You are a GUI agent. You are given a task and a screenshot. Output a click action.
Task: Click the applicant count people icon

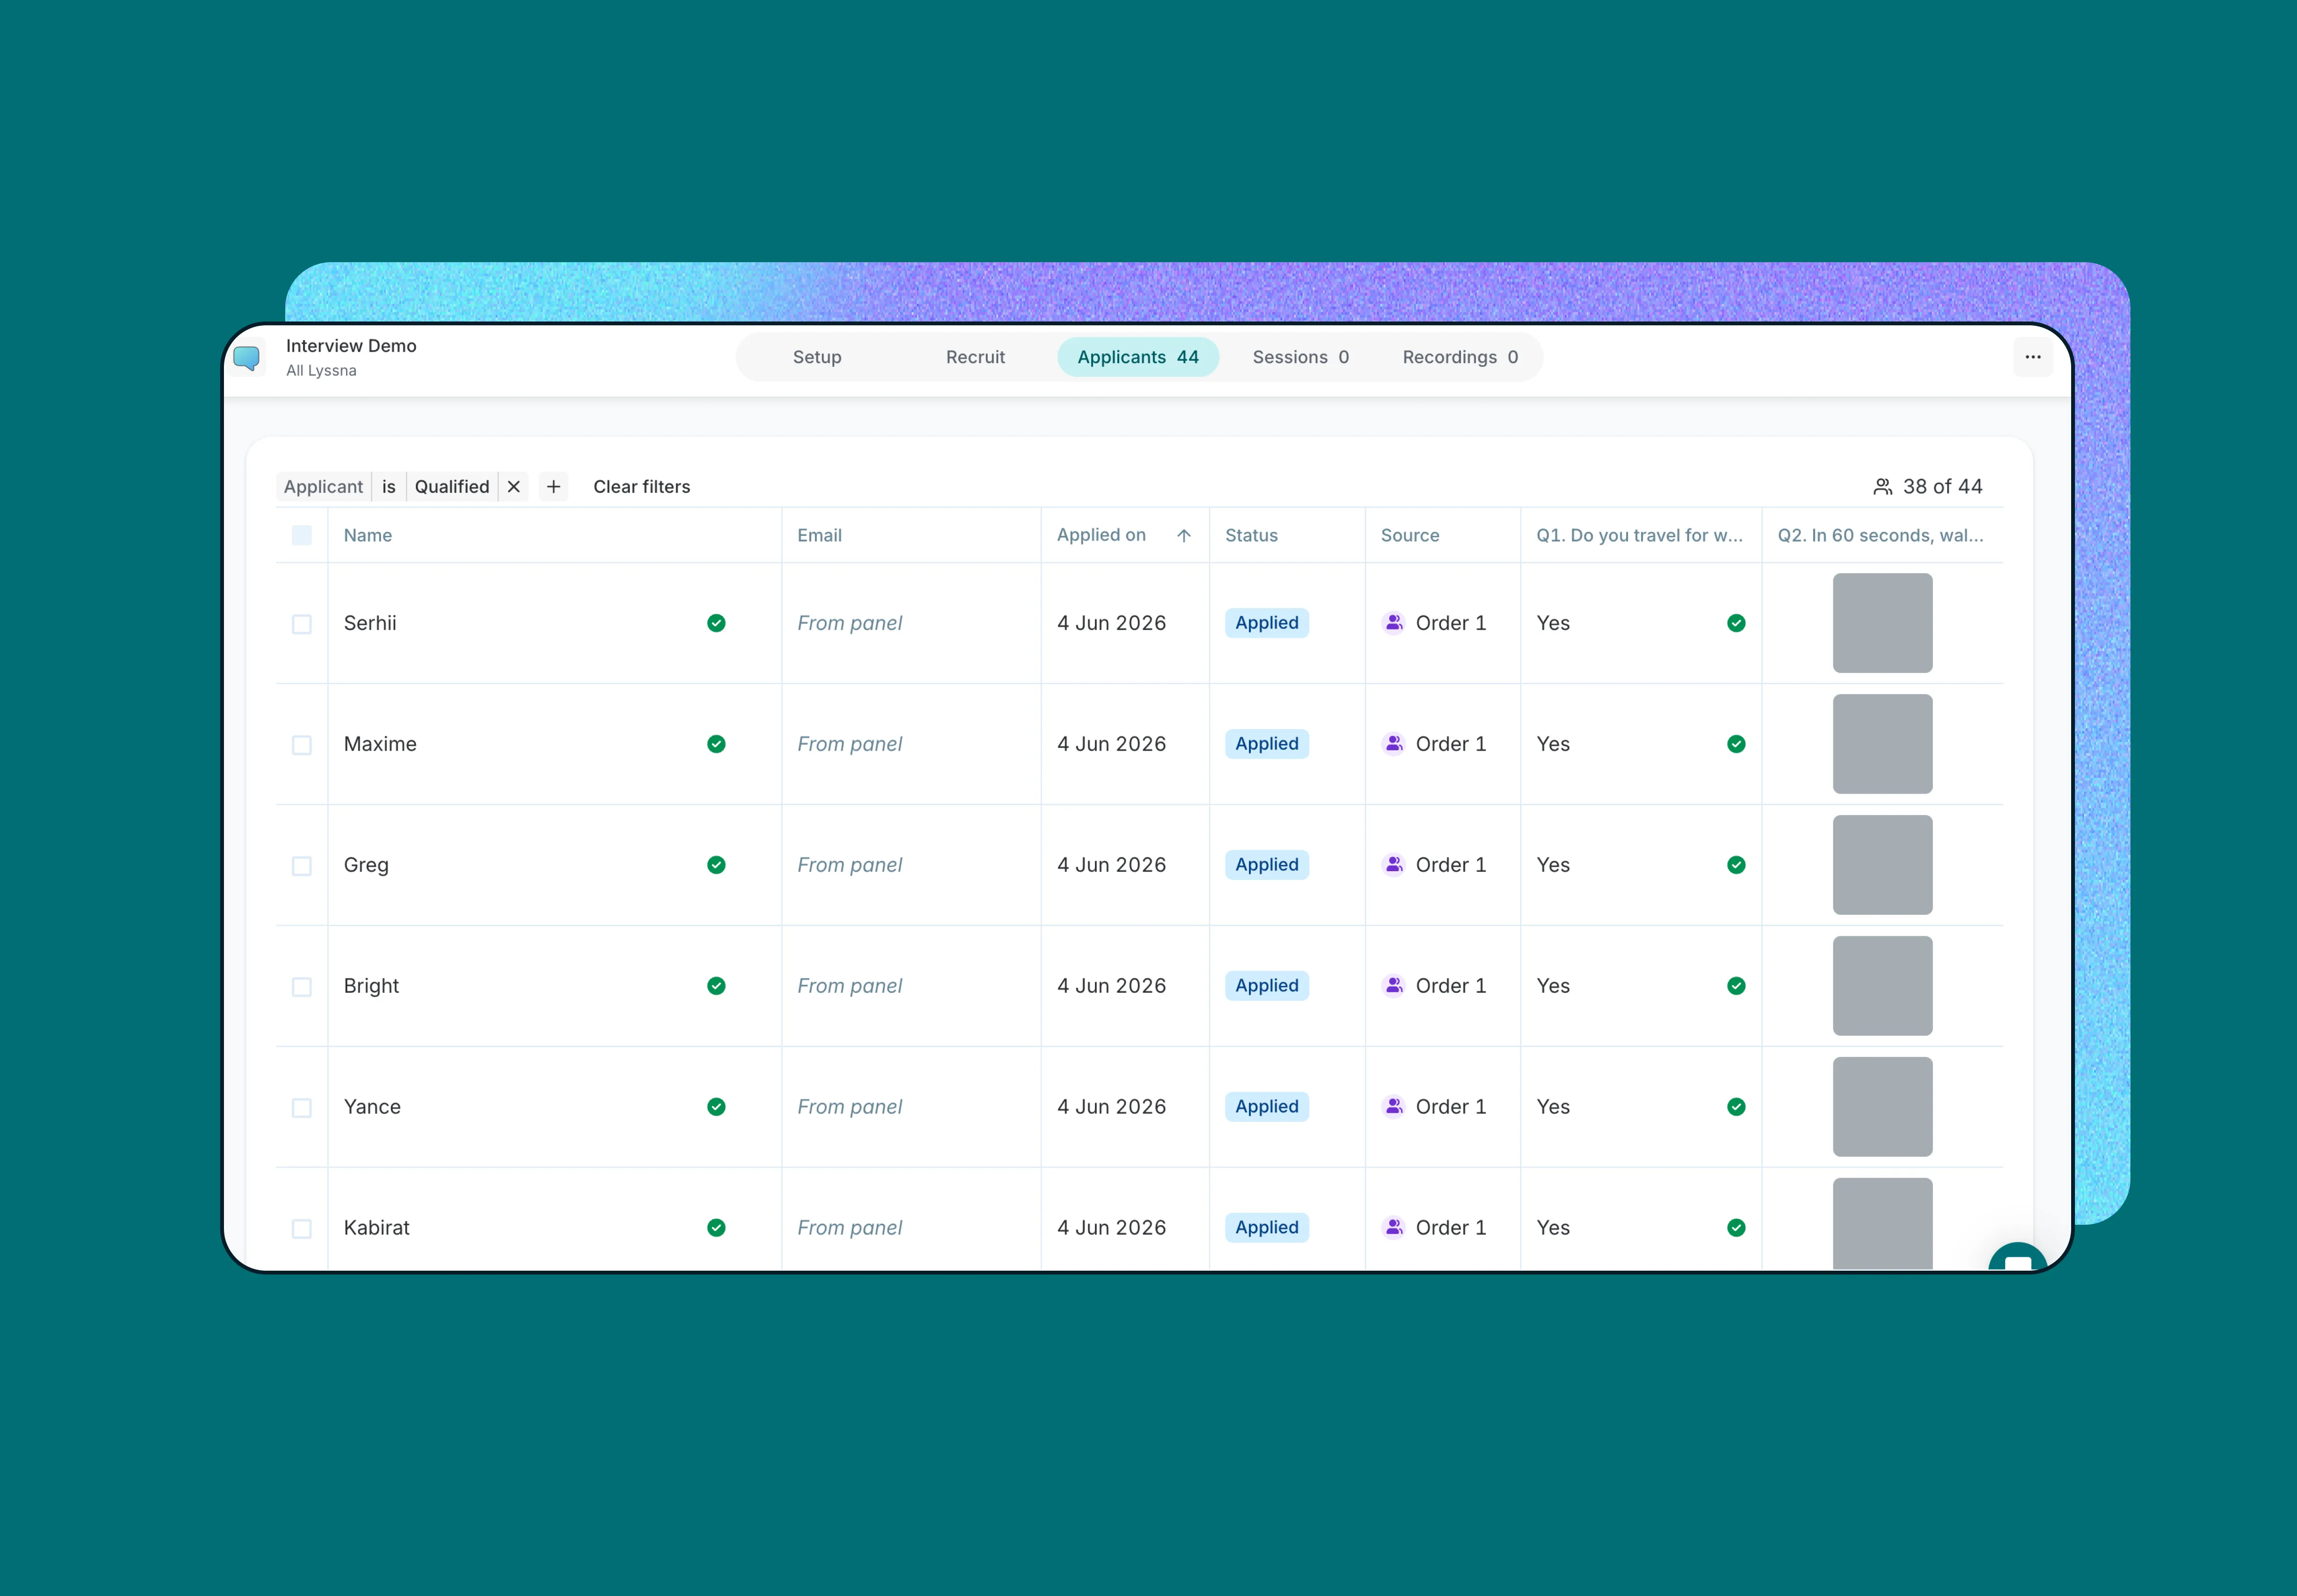point(1882,487)
